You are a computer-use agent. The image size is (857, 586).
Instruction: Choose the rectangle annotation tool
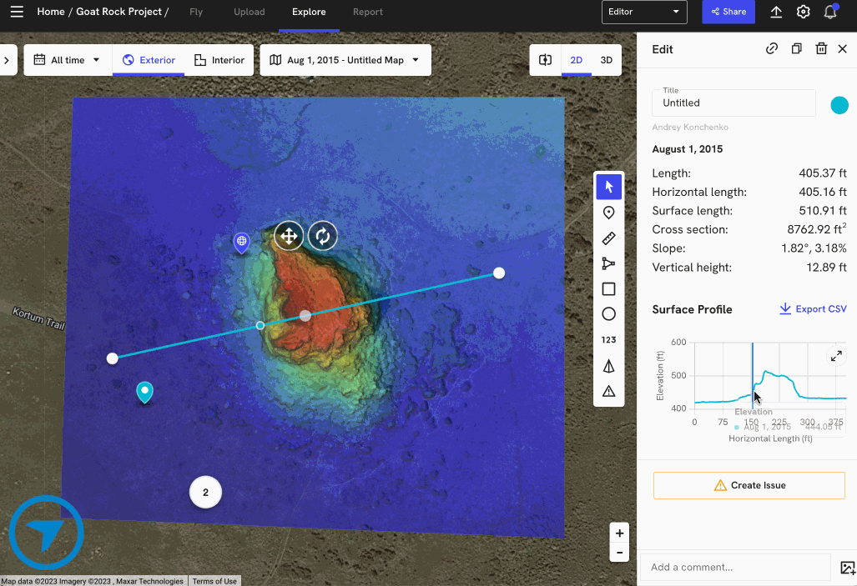click(x=608, y=288)
